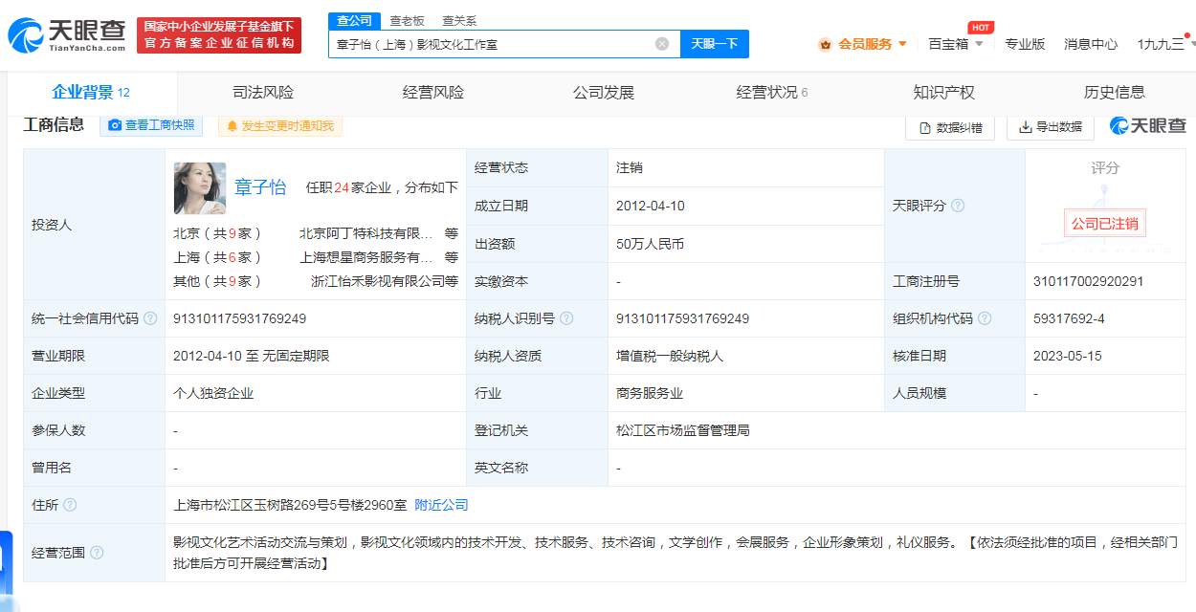The image size is (1196, 612).
Task: Click the 天眼一下 search button
Action: tap(715, 44)
